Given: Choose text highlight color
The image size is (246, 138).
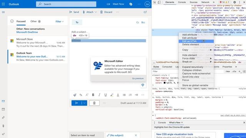Looking at the screenshot, I should pyautogui.click(x=112, y=95).
